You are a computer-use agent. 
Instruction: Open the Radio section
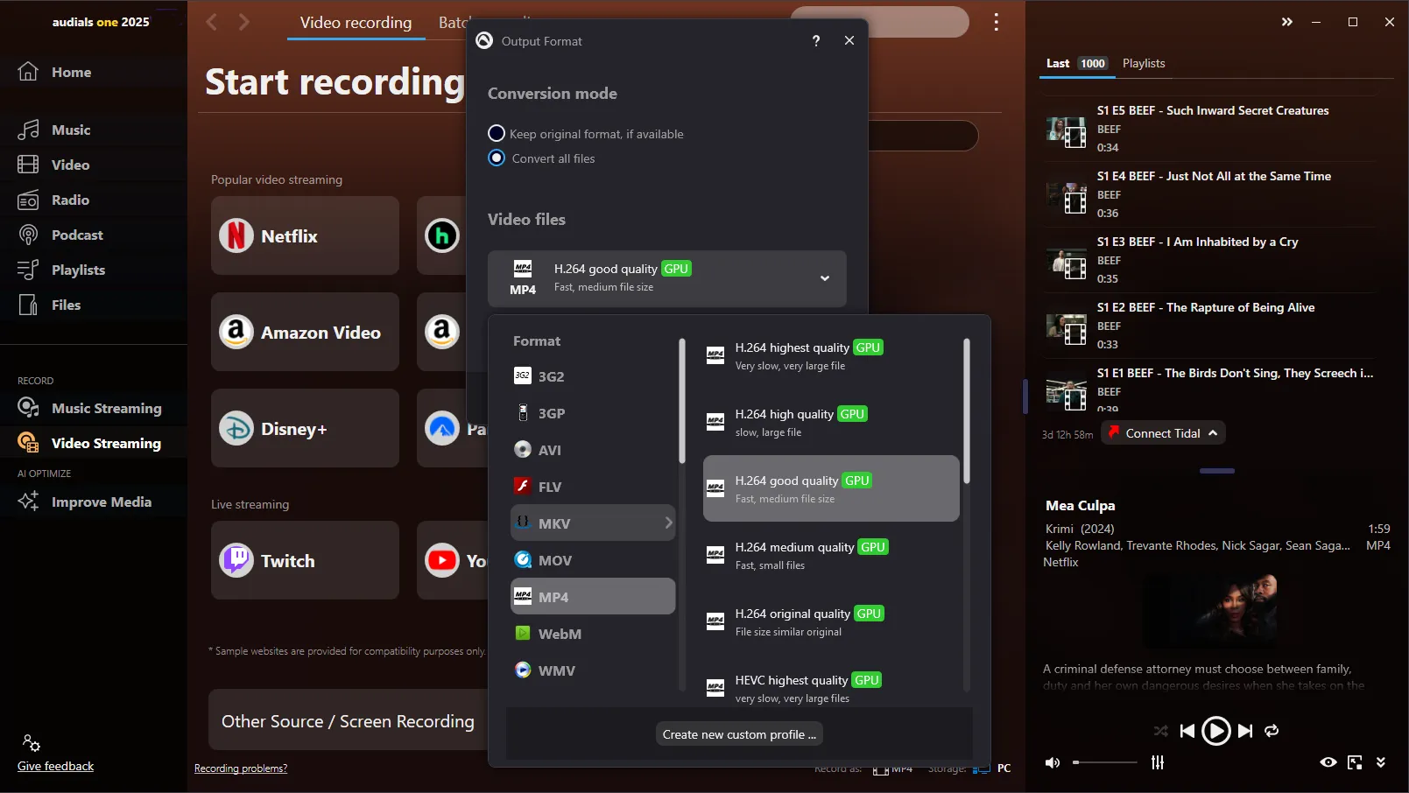point(54,200)
